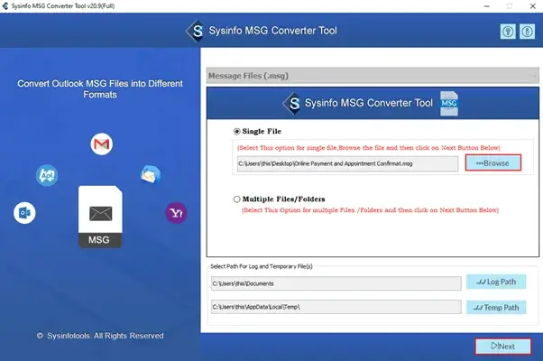Image resolution: width=543 pixels, height=361 pixels.
Task: Click 'Convert Outlook MSG Files into Different Formats' heading
Action: (x=100, y=89)
